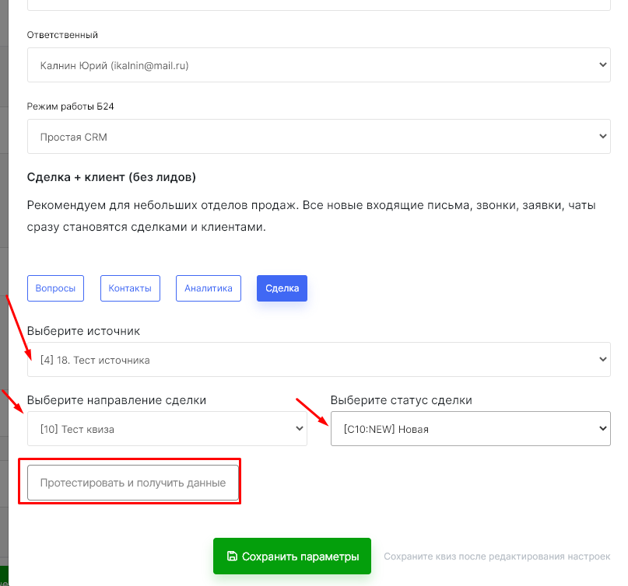
Task: Open the Выберите источник dropdown
Action: [318, 360]
